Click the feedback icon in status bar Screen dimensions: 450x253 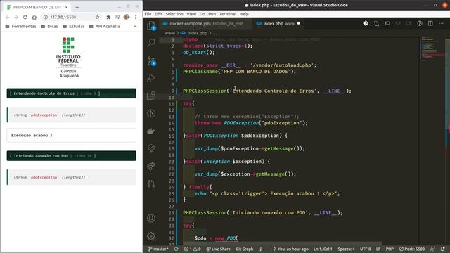tap(433, 249)
